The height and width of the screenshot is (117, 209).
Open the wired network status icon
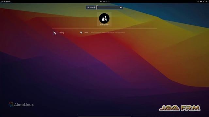coord(198,1)
